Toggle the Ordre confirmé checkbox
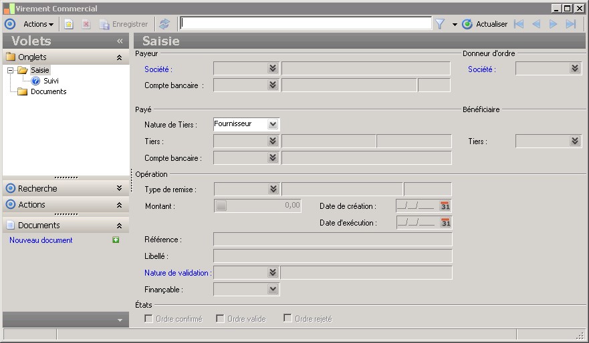The width and height of the screenshot is (589, 343). (x=148, y=318)
